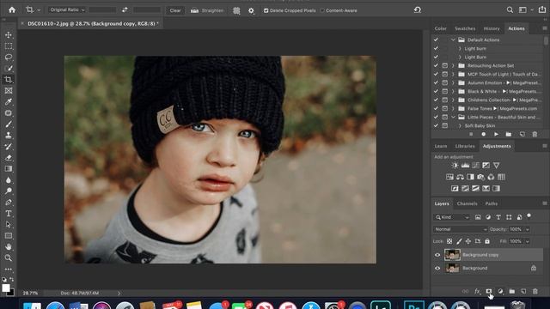Select the Clone Stamp tool

click(9, 136)
